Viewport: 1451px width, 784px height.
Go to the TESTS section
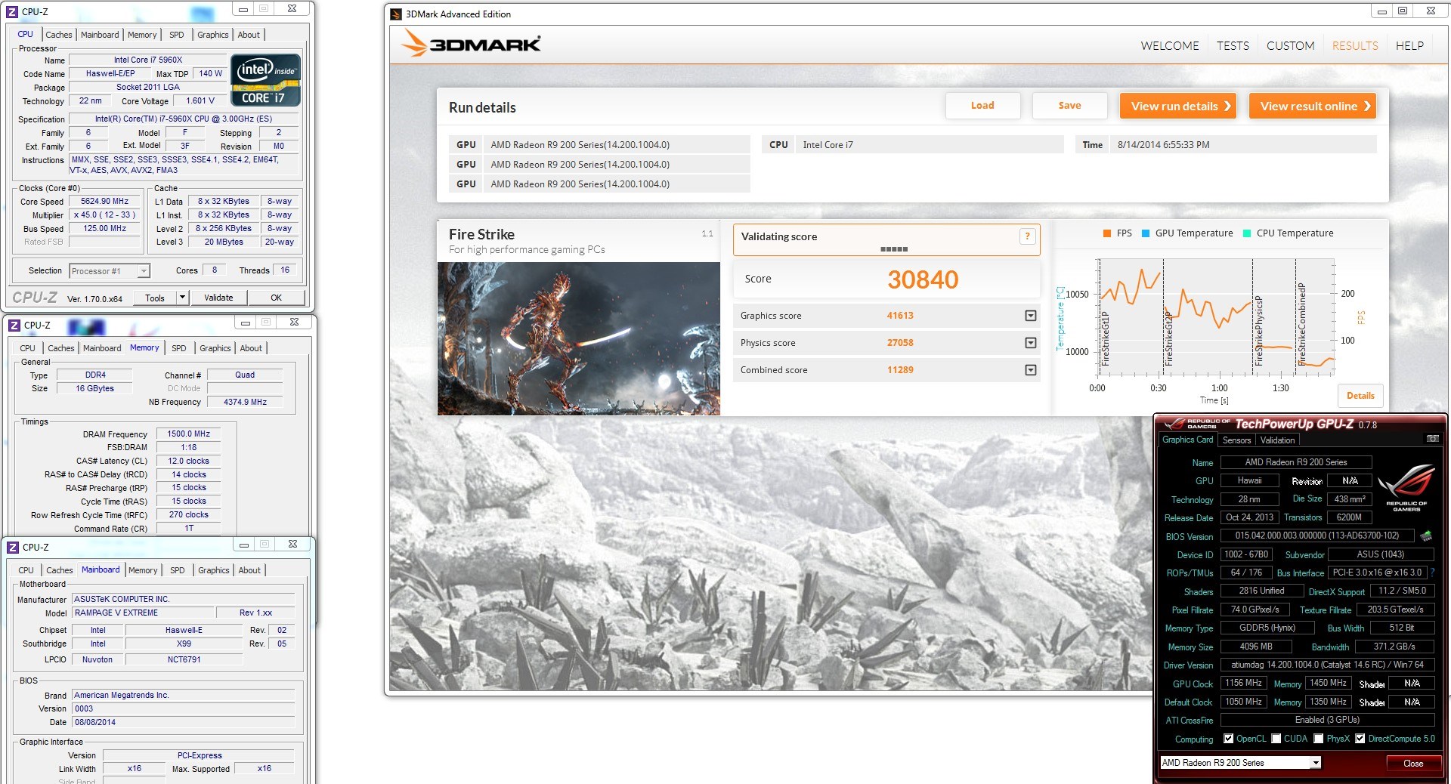(1233, 46)
